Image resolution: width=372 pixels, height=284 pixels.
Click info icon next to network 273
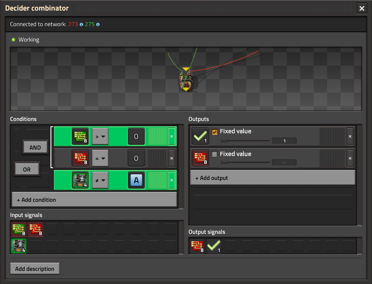pyautogui.click(x=81, y=24)
